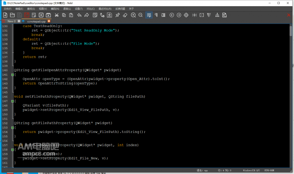Open the 文件(F) menu
Viewport: 294px width, 174px height.
pyautogui.click(x=8, y=9)
